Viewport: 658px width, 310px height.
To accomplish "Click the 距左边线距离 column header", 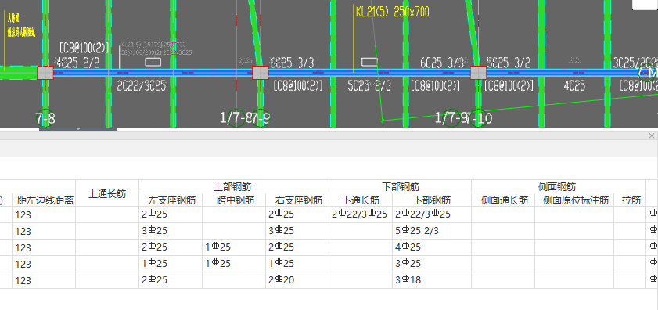I will (x=44, y=200).
